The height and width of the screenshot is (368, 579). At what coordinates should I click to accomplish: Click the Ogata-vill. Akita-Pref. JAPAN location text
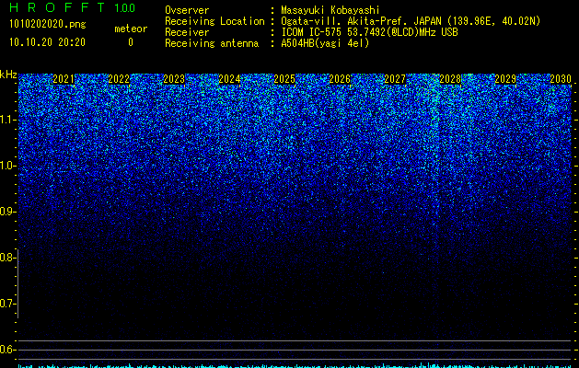pos(411,21)
